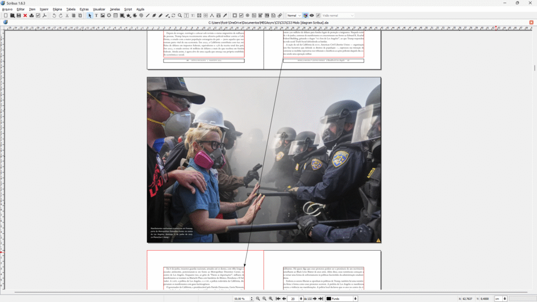
Task: Select the Line drawing tool
Action: (148, 16)
